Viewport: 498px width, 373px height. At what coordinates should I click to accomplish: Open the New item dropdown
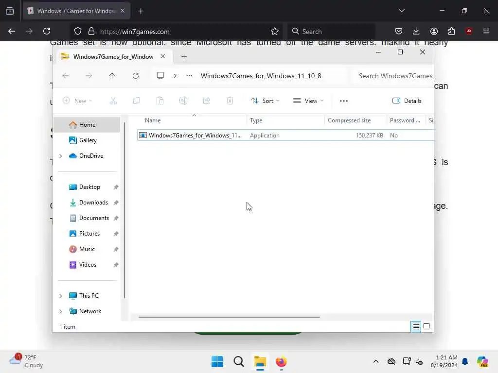click(x=77, y=101)
